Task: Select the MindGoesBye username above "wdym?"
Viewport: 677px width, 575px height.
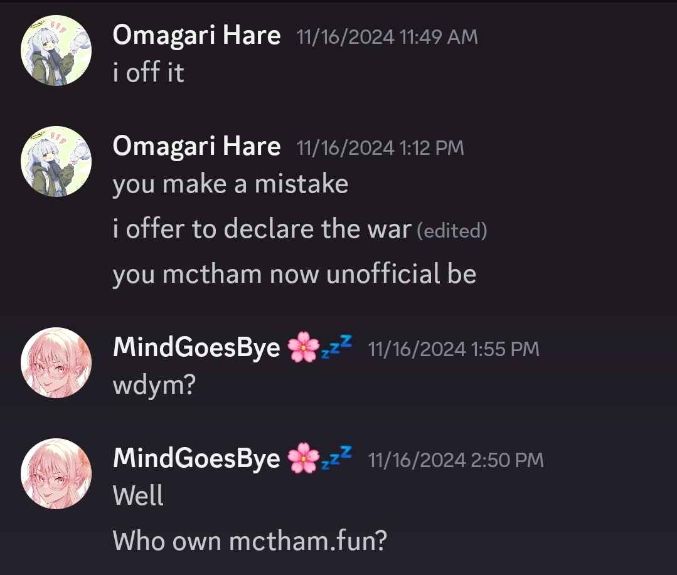Action: pos(196,348)
